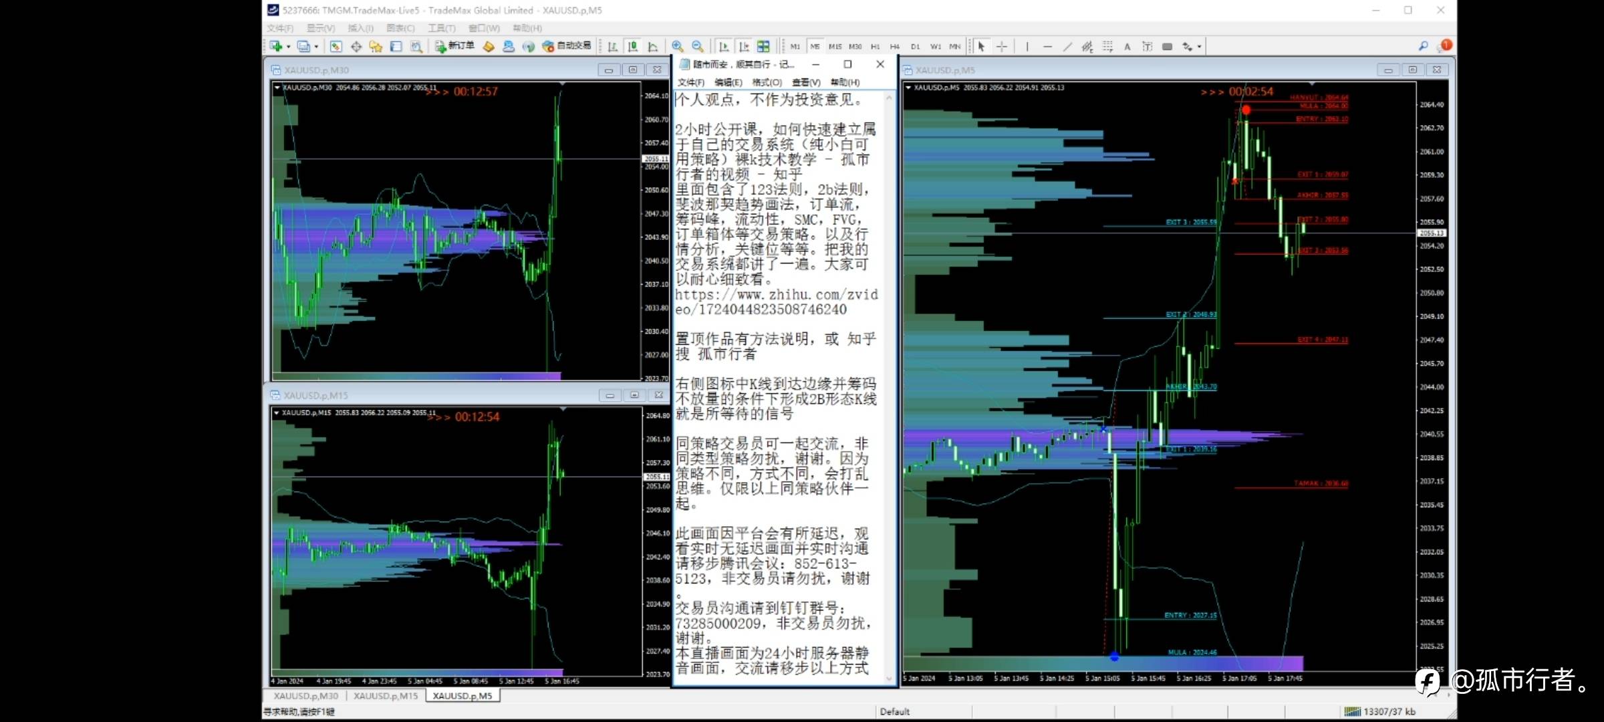Zoom in on the chart with magnifier plus
Screen dimensions: 1604x722
coord(677,46)
